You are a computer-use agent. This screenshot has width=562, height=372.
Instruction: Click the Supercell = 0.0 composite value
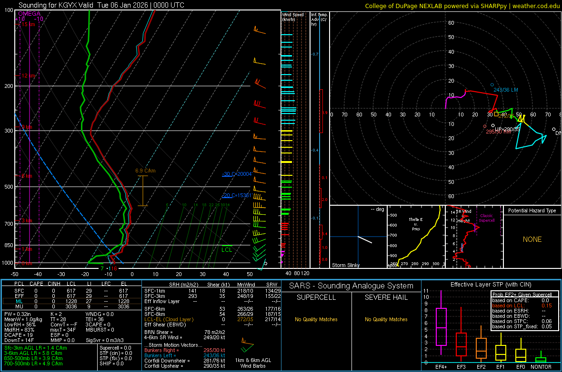point(115,348)
